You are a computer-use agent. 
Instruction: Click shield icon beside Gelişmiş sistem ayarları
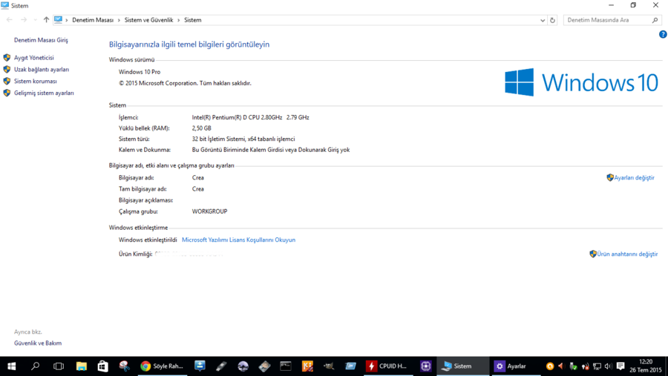pos(7,93)
